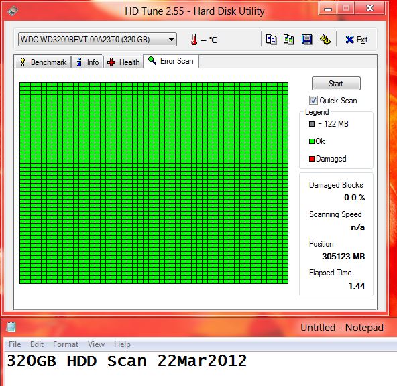Screen dimensions: 397x386
Task: Copy info to clipboard icon
Action: click(x=271, y=40)
